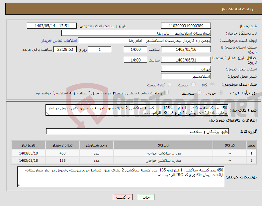The width and height of the screenshot is (262, 206).
Task: Select the متوسط purchase type radio
Action: [199, 93]
